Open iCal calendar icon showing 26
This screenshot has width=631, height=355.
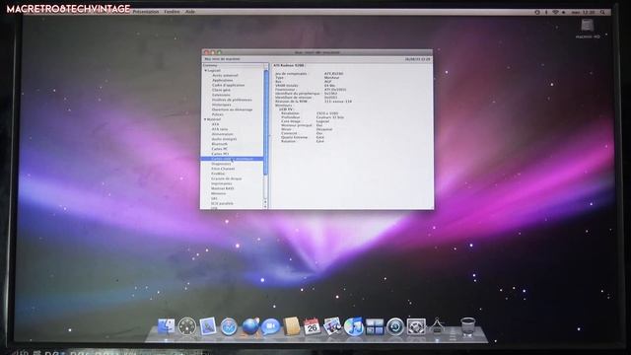tap(312, 326)
